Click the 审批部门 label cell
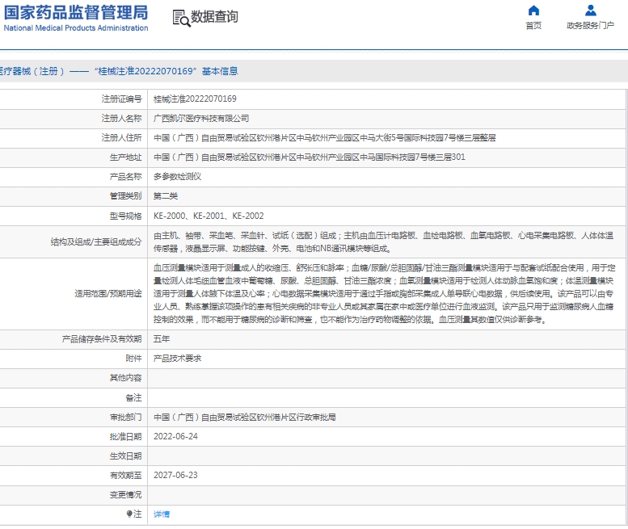The width and height of the screenshot is (628, 529). point(74,418)
